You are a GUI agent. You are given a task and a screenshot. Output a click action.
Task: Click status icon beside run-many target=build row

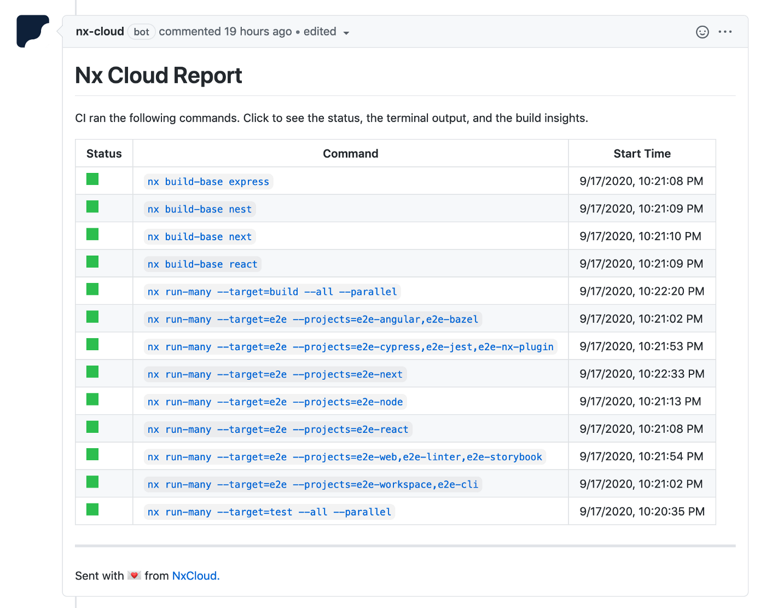92,289
